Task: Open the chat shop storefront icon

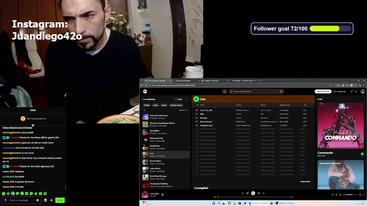Action: 45,200
